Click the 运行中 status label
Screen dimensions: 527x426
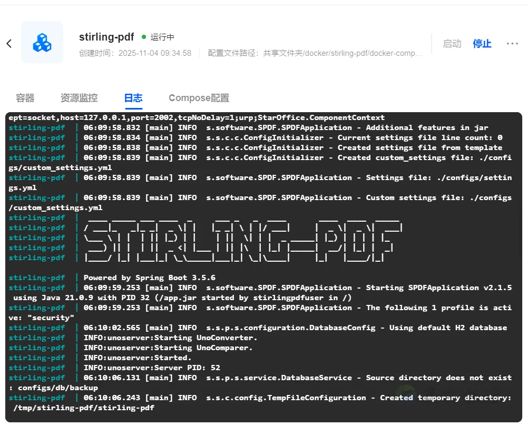tap(162, 37)
